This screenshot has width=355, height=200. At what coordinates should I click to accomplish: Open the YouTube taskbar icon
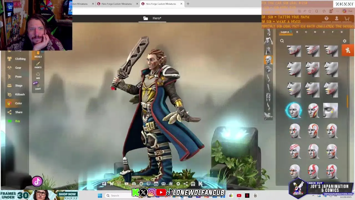[239, 196]
